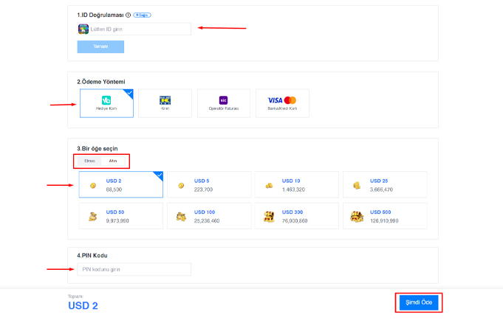This screenshot has height=320, width=503.
Task: Choose the USD 25 gold package
Action: 384,184
